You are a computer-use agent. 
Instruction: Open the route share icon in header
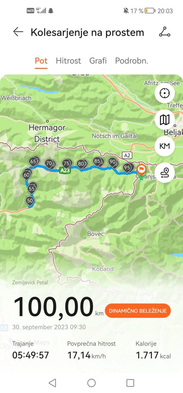165,32
